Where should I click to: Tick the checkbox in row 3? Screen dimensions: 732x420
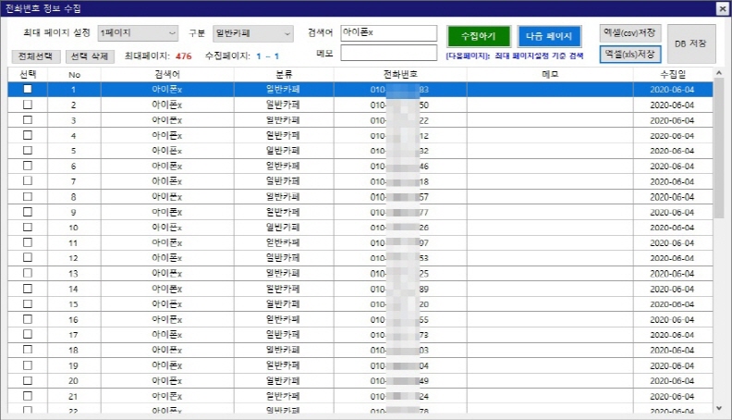pos(28,119)
